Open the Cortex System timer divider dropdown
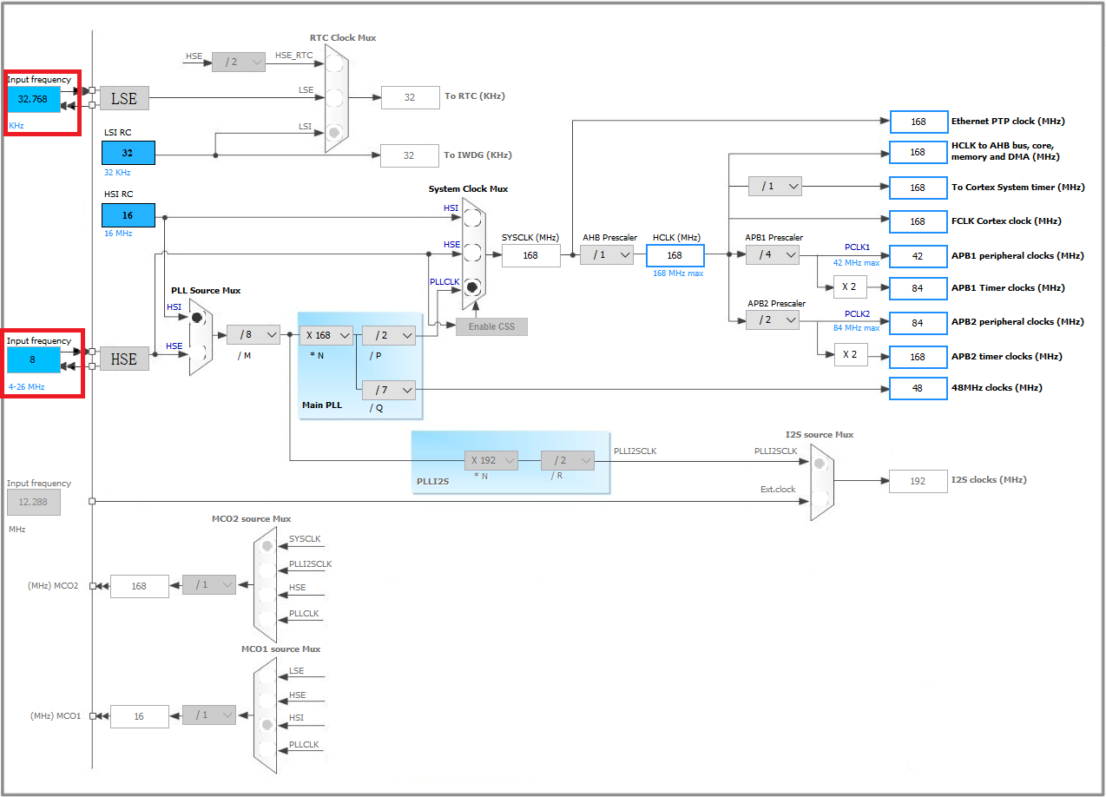The height and width of the screenshot is (797, 1106). pos(774,185)
